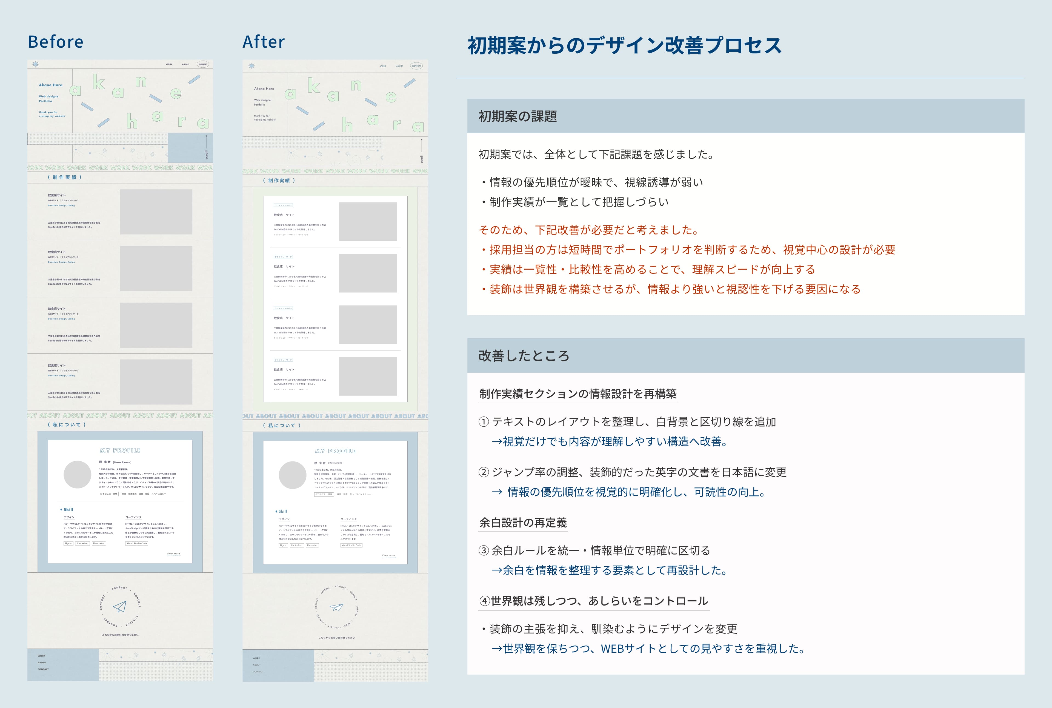Open CONTACT link in the After mockup footer
The height and width of the screenshot is (708, 1052).
coord(258,672)
